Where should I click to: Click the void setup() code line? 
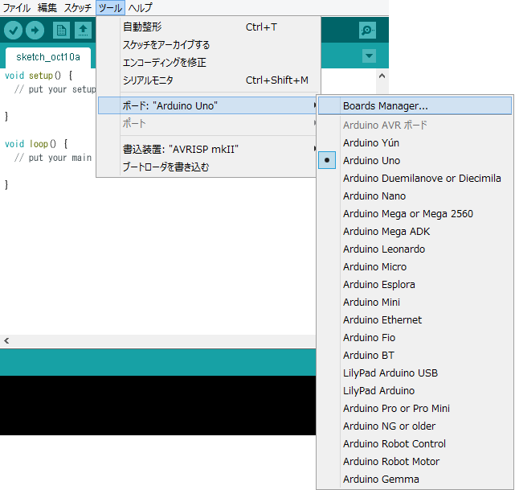39,76
